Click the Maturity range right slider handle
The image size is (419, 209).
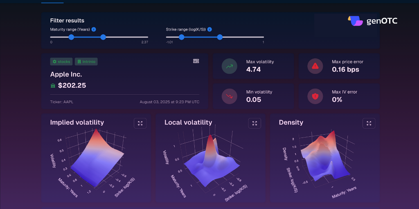[103, 37]
